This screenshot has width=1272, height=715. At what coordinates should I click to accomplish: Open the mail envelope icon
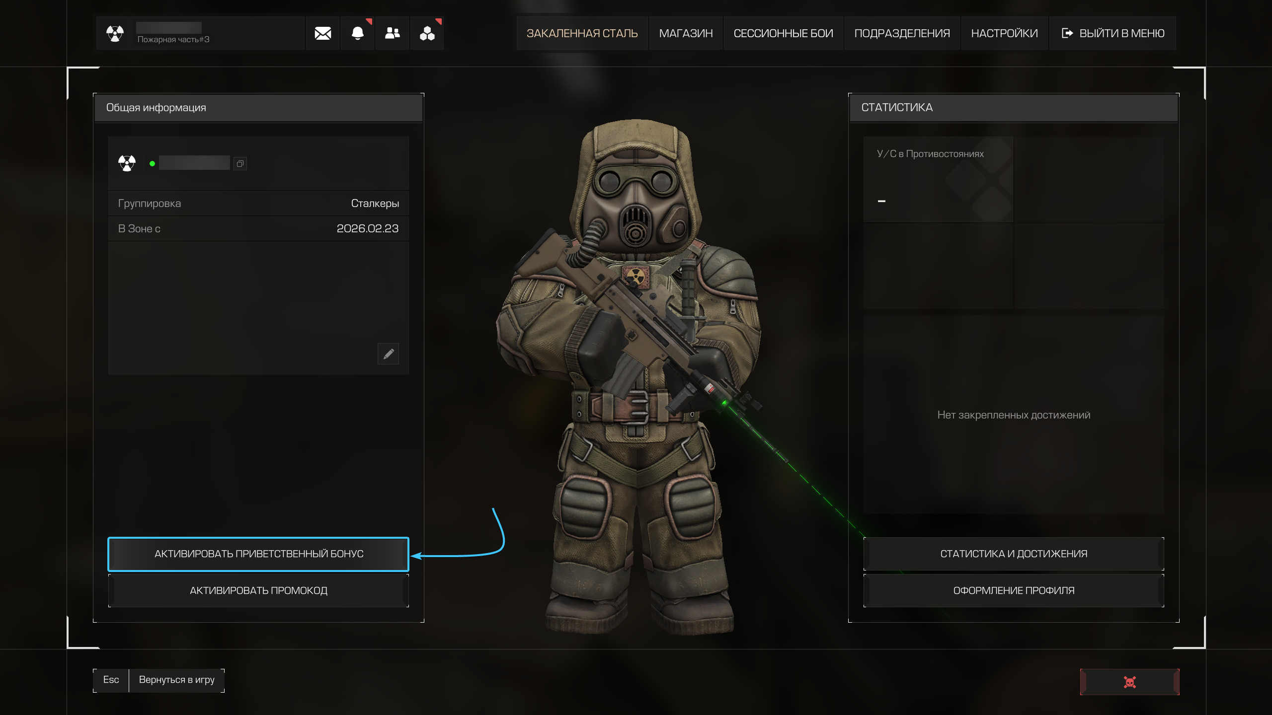click(x=322, y=33)
